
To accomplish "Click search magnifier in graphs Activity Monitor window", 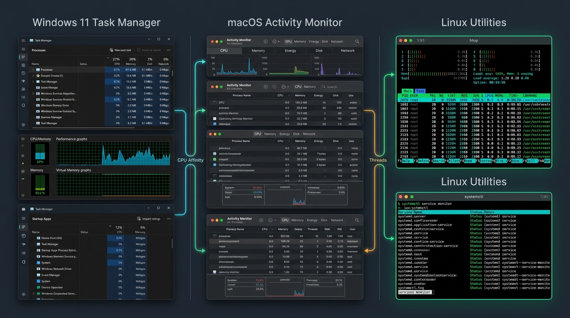I will tap(357, 41).
